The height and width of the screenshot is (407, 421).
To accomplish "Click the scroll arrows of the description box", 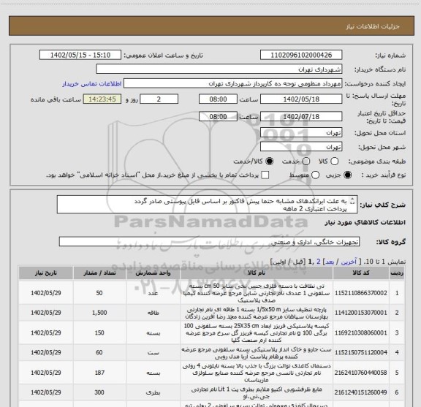I will [x=352, y=201].
